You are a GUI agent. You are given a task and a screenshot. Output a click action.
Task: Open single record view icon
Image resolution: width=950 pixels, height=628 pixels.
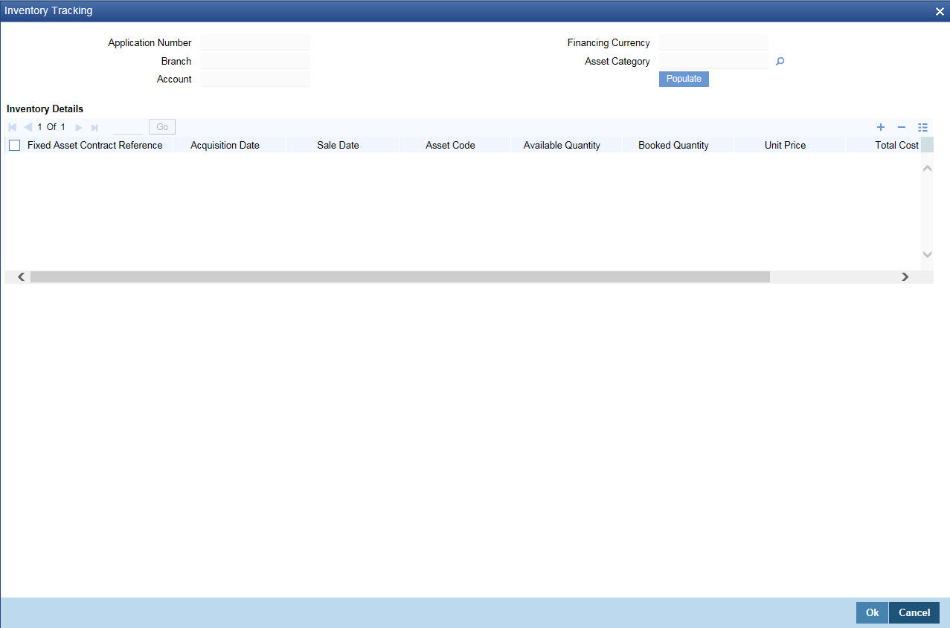pos(923,127)
